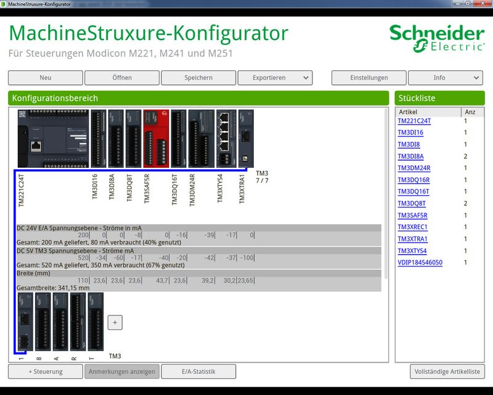
Task: Click the '-100' 5V current value
Action: tap(247, 257)
